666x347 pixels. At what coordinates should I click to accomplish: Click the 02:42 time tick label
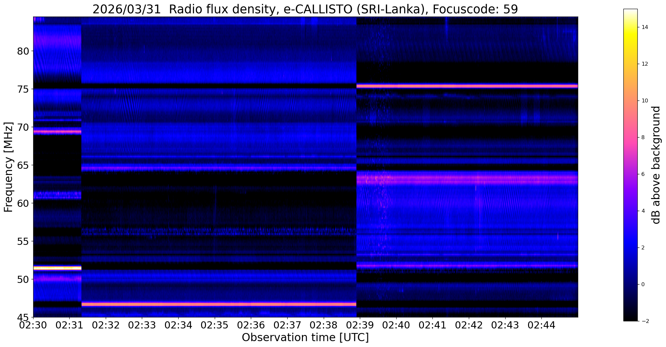click(x=469, y=325)
